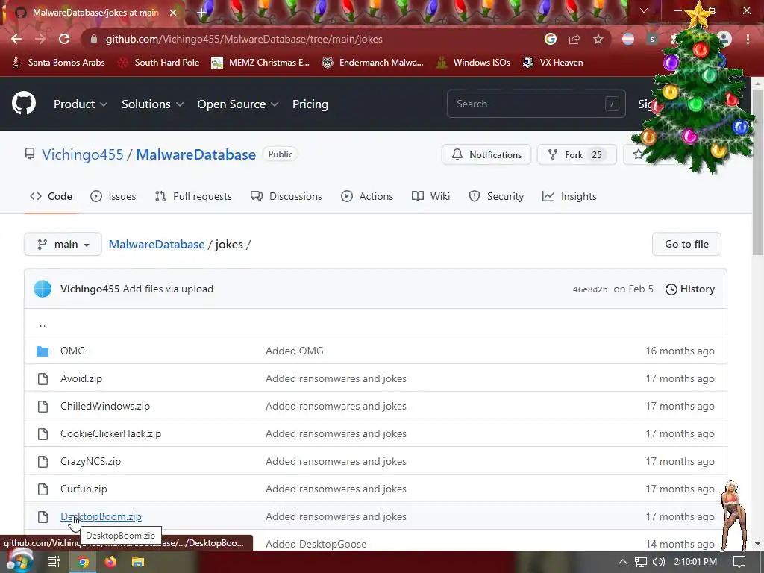Click the share page icon in the address bar
Image resolution: width=764 pixels, height=573 pixels.
pyautogui.click(x=574, y=39)
